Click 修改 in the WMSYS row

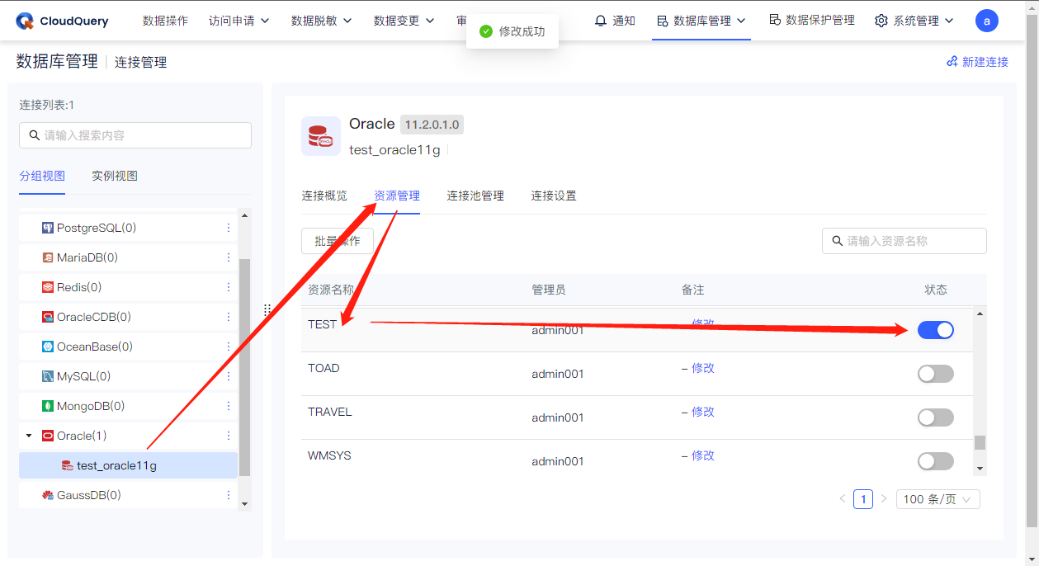(703, 455)
